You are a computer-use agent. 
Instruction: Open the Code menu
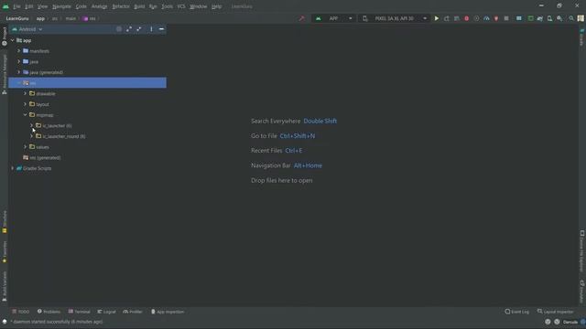(81, 6)
